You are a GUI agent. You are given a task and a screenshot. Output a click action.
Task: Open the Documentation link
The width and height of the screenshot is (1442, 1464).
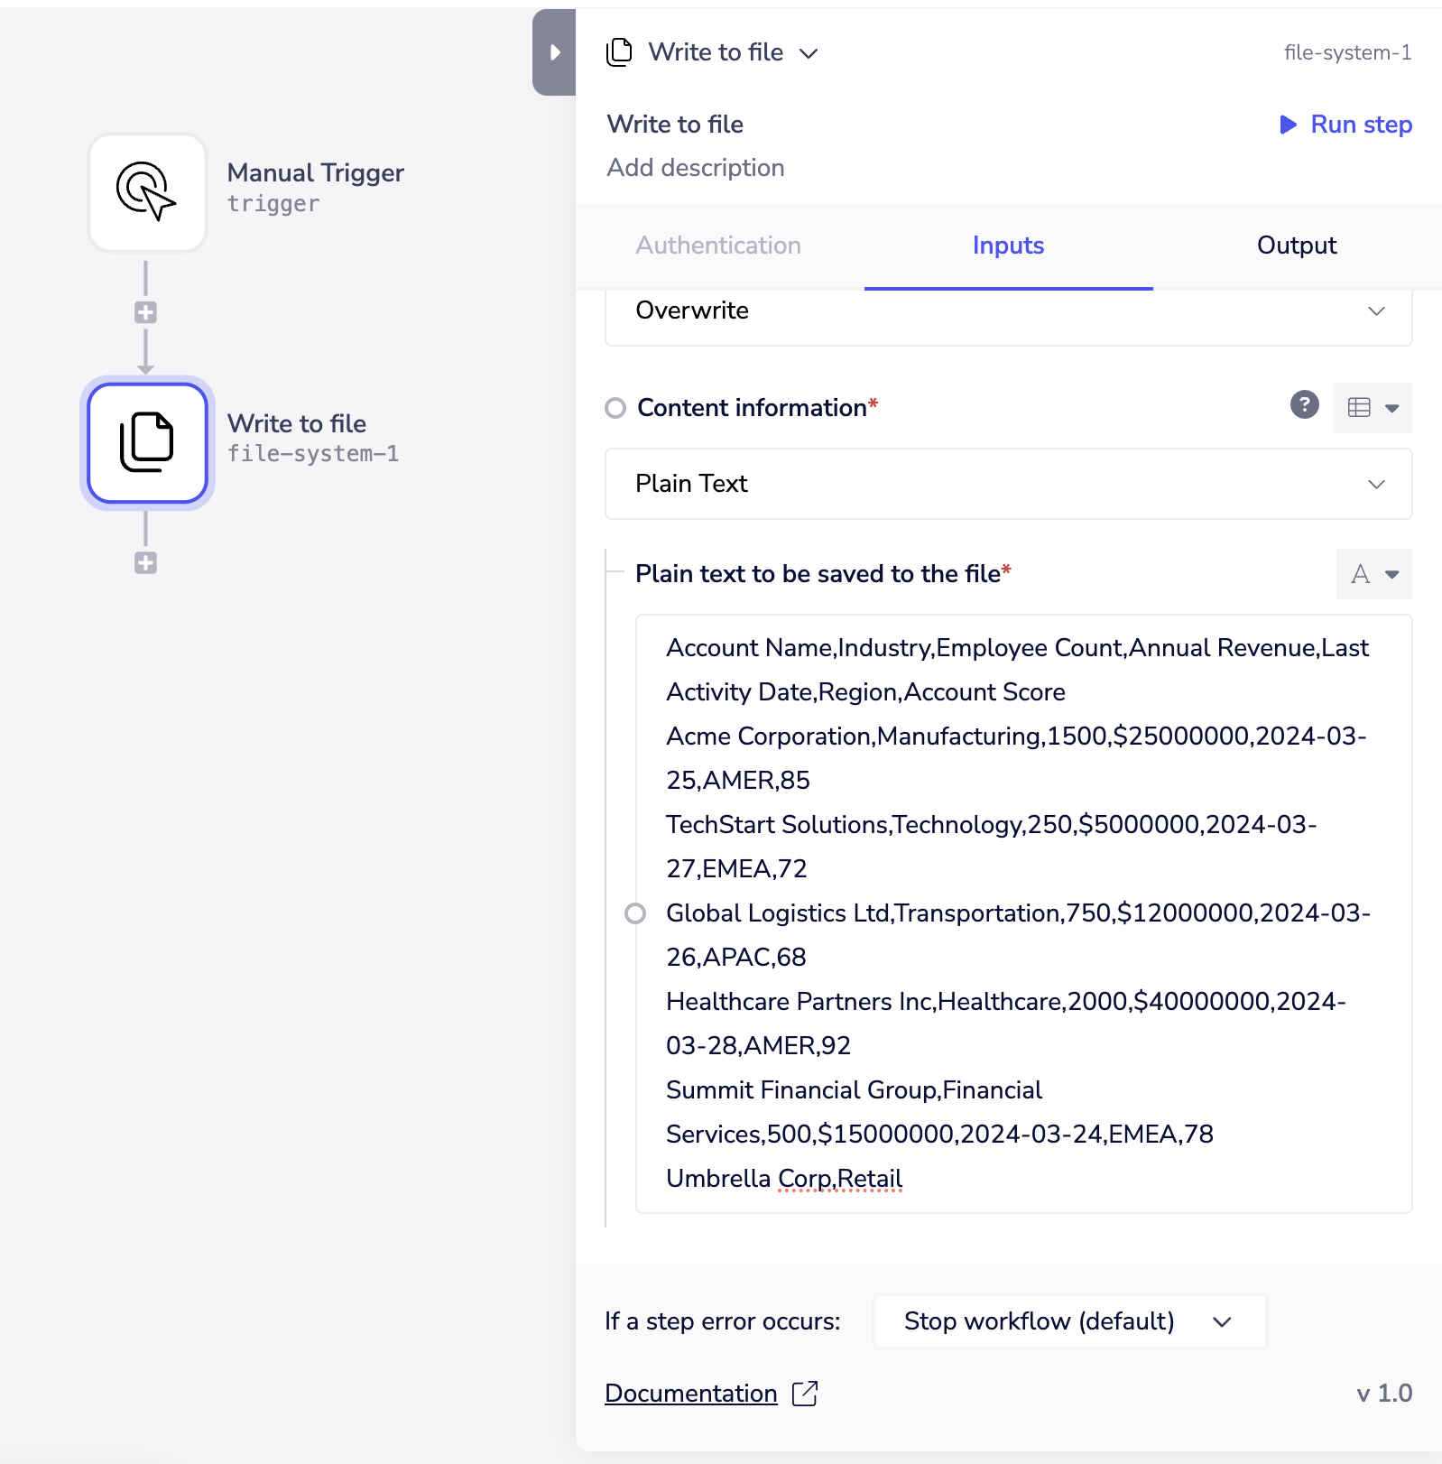click(690, 1394)
